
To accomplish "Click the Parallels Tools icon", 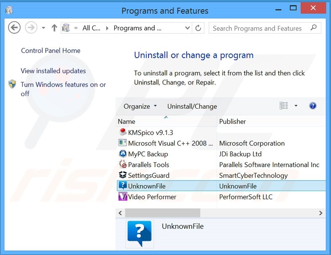I will pos(123,164).
